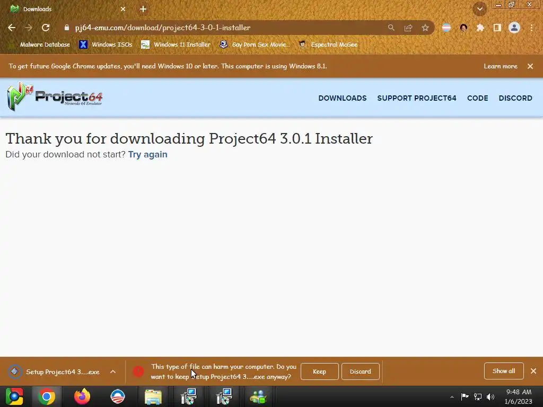Image resolution: width=543 pixels, height=407 pixels.
Task: Open File Explorer from the taskbar
Action: [x=153, y=396]
